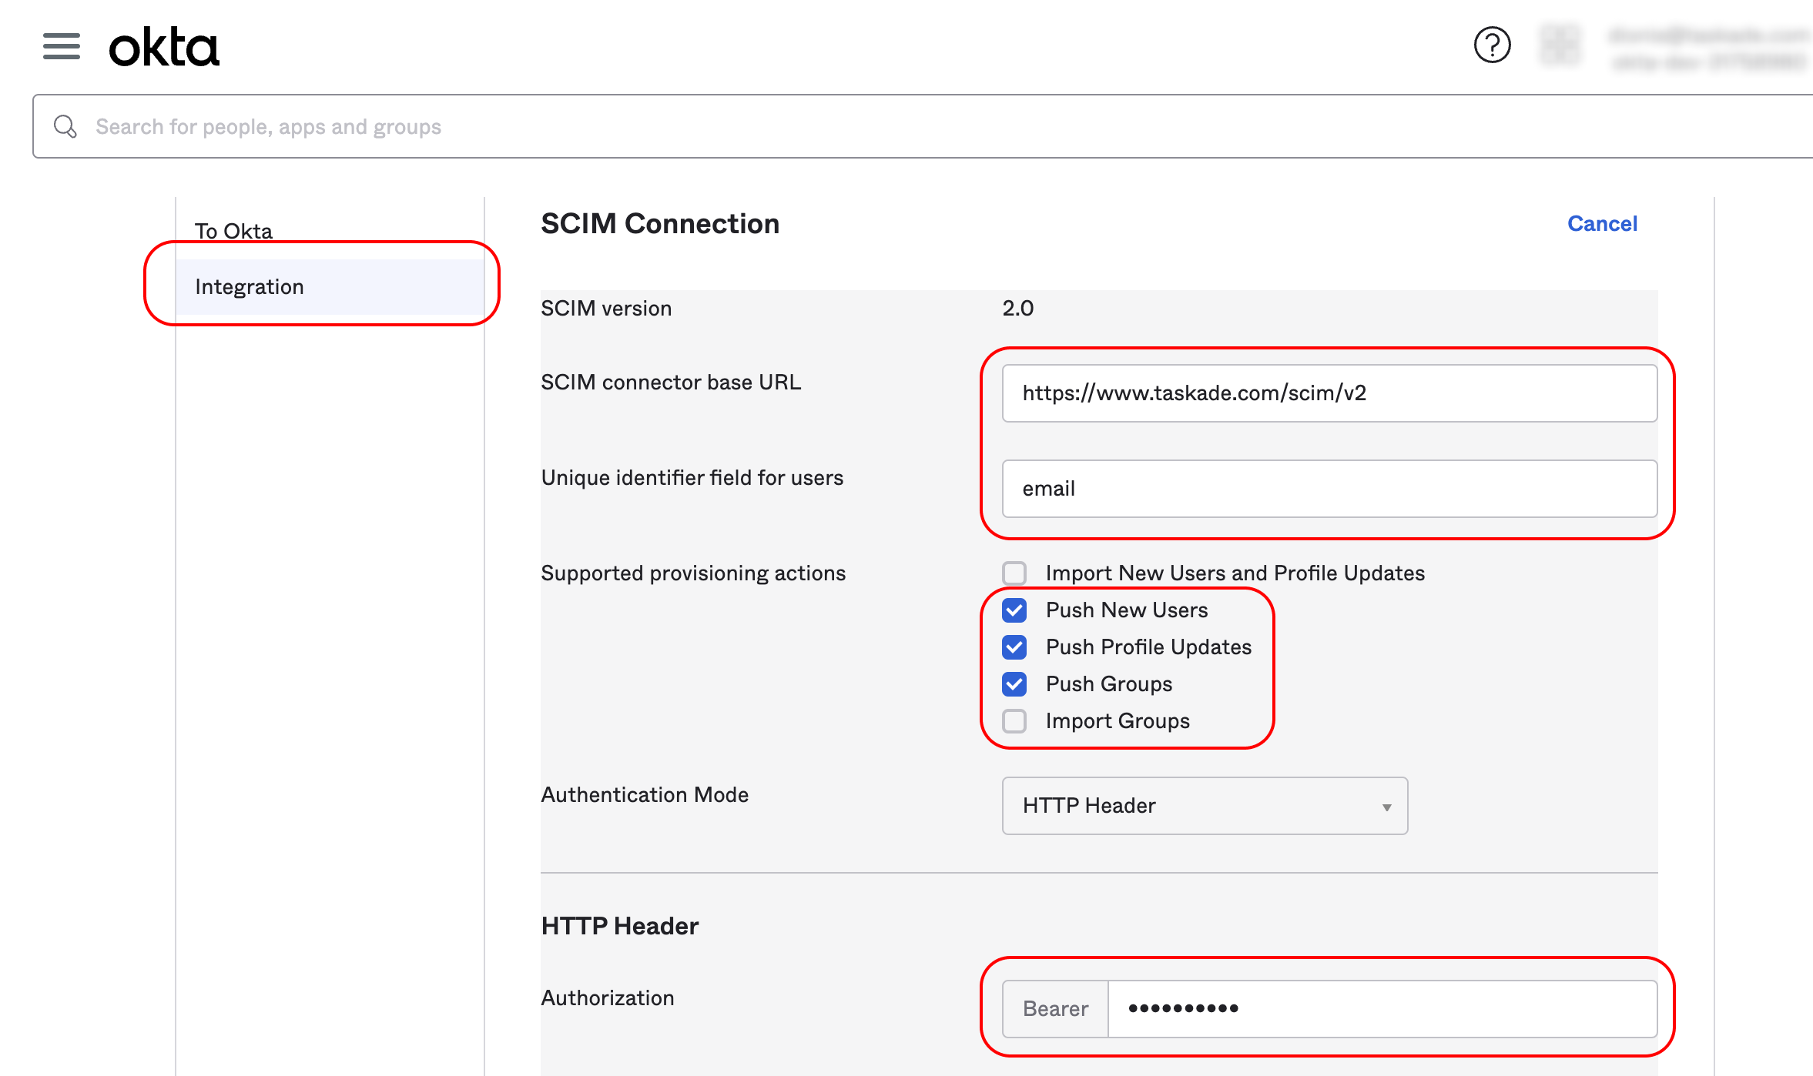Click the SCIM connector base URL field

[x=1329, y=393]
